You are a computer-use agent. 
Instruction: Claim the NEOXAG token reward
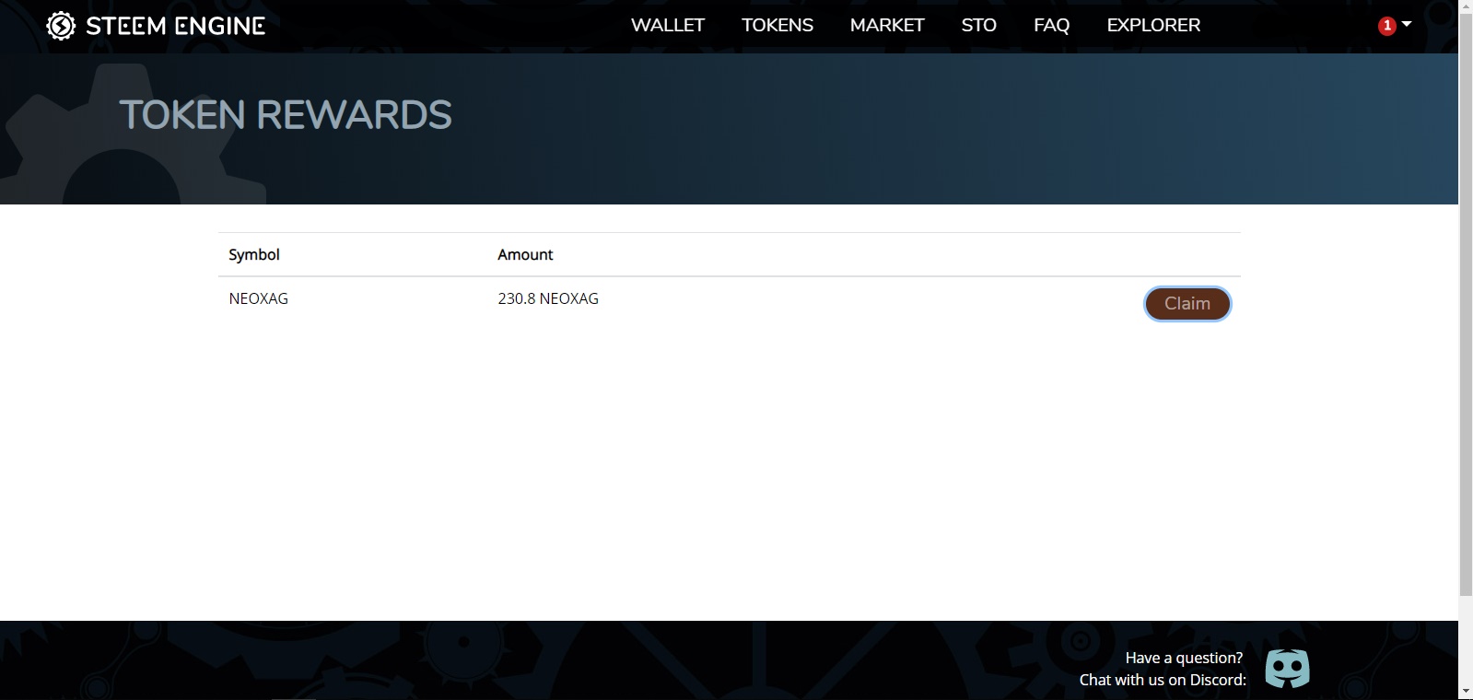click(1187, 304)
